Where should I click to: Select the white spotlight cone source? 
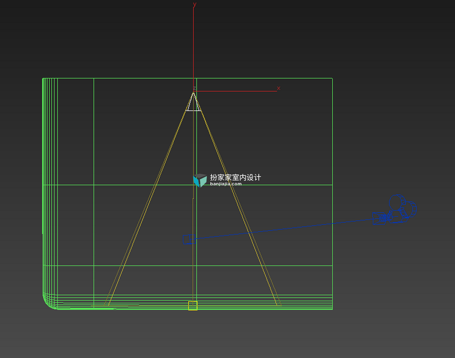click(193, 102)
